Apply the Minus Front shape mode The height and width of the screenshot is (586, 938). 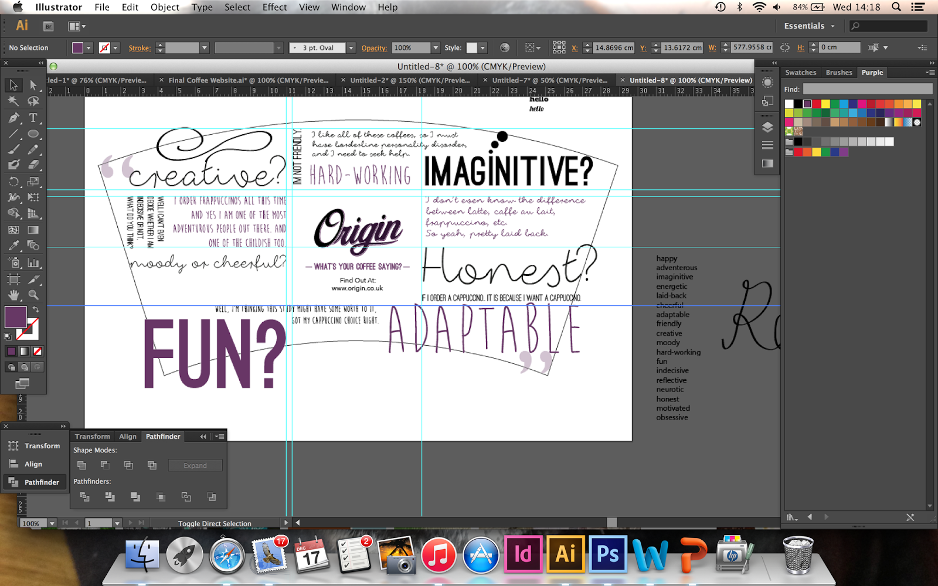[105, 465]
